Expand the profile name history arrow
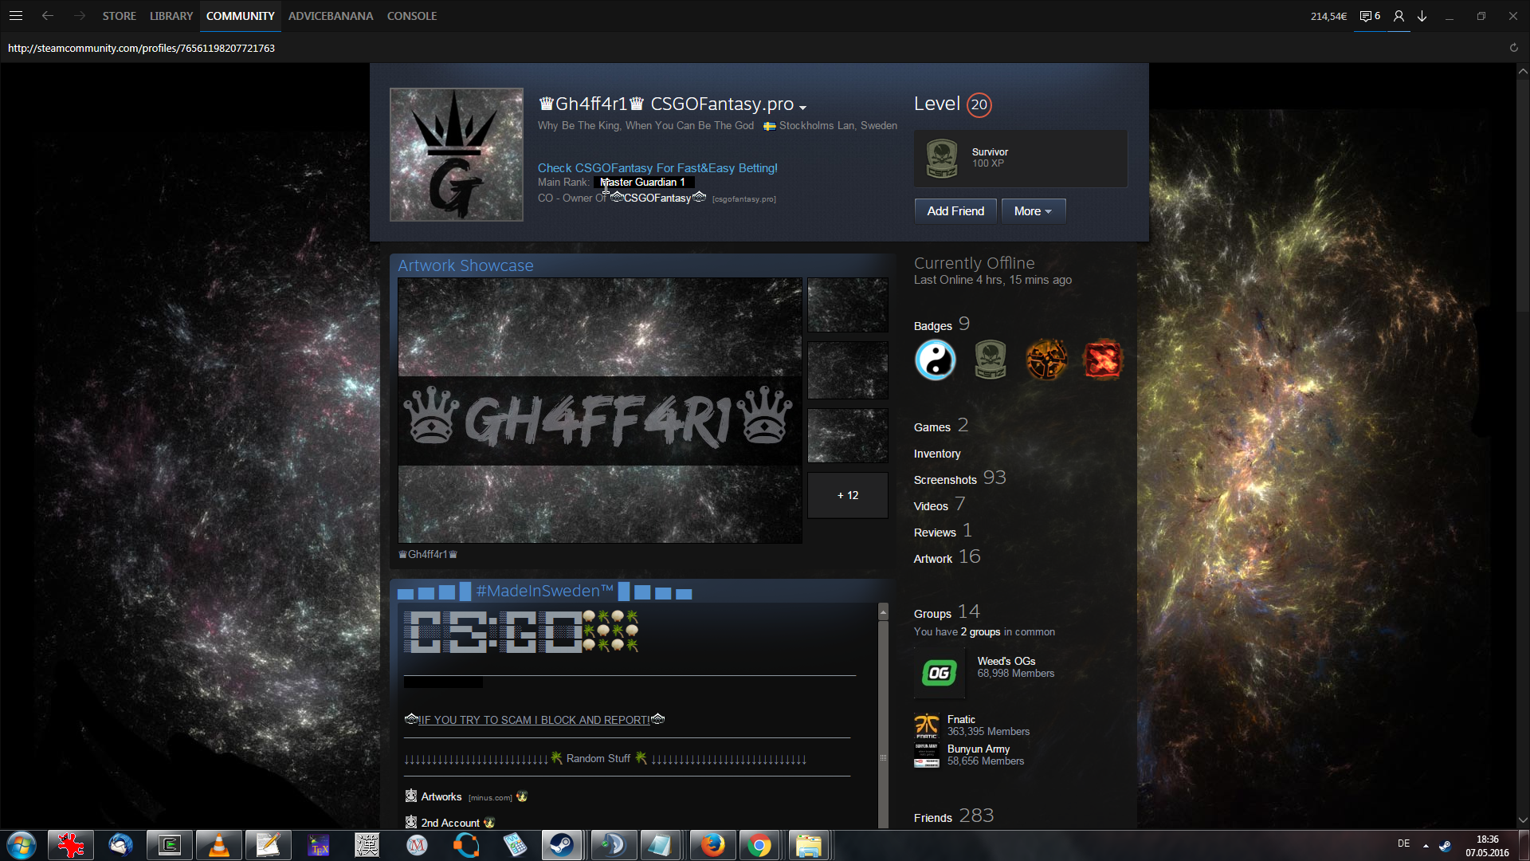This screenshot has height=861, width=1530. coord(802,108)
